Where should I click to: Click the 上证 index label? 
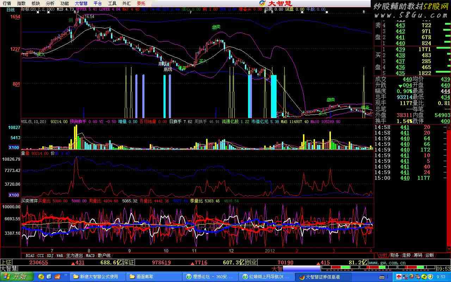coord(6,263)
